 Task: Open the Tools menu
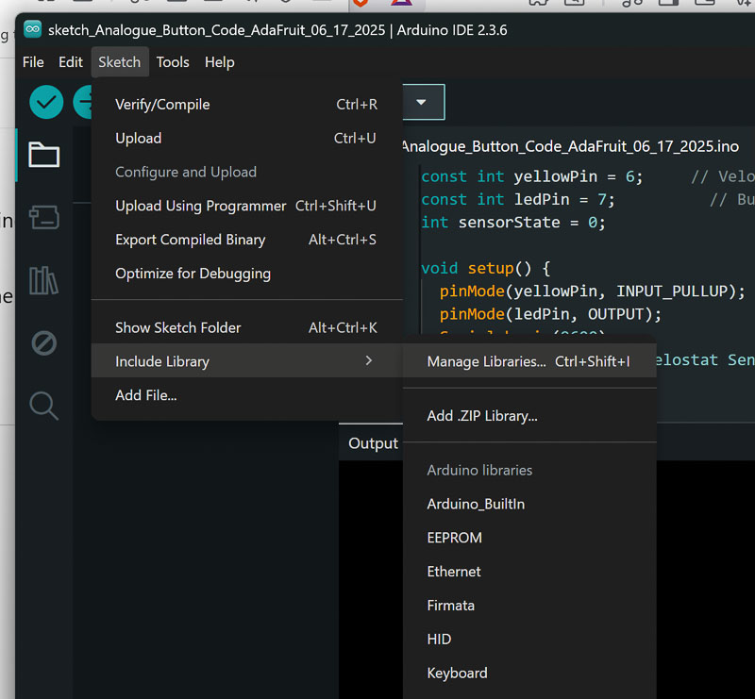pos(173,62)
